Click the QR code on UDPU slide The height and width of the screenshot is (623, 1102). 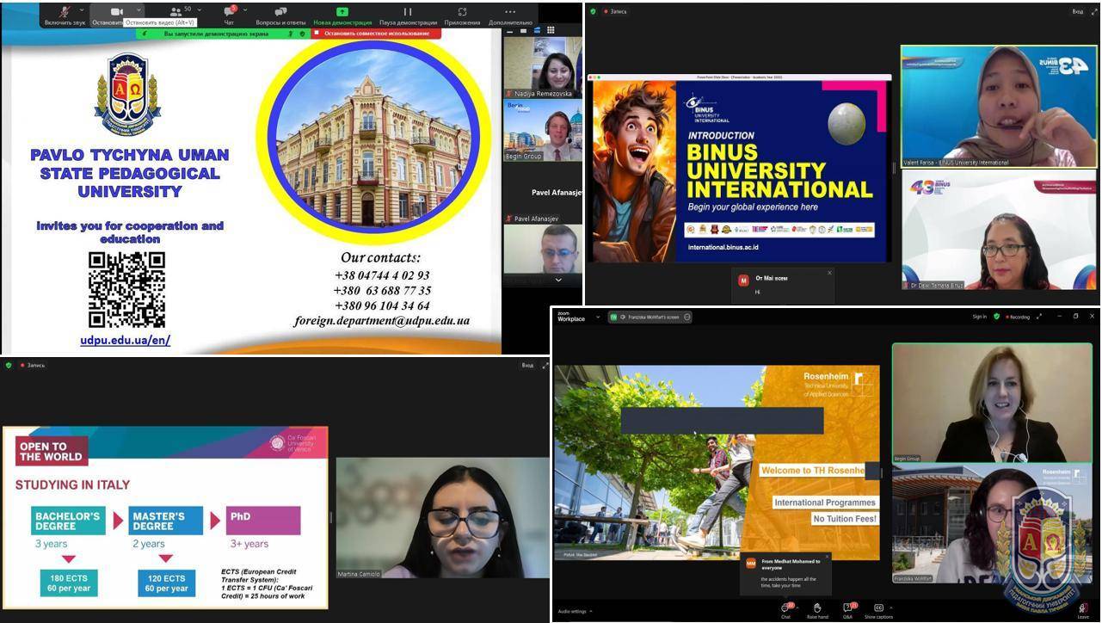(x=126, y=289)
